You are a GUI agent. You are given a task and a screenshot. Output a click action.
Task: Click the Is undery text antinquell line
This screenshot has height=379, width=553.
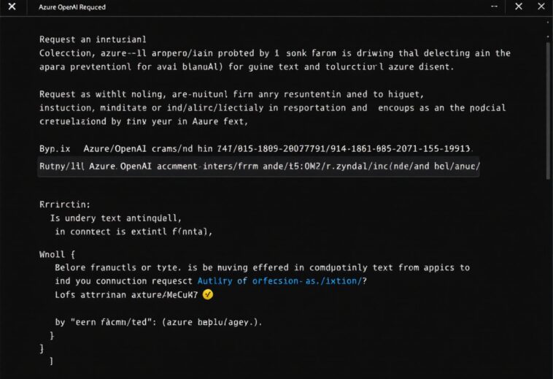(x=116, y=218)
